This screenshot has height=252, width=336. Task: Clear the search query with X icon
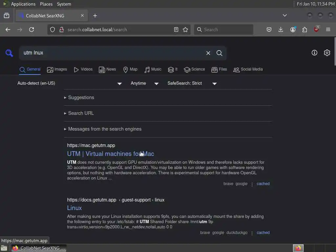click(x=208, y=53)
